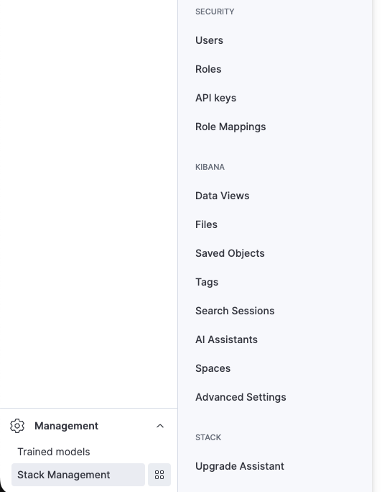Image resolution: width=382 pixels, height=492 pixels.
Task: Open the Users page
Action: (x=209, y=40)
